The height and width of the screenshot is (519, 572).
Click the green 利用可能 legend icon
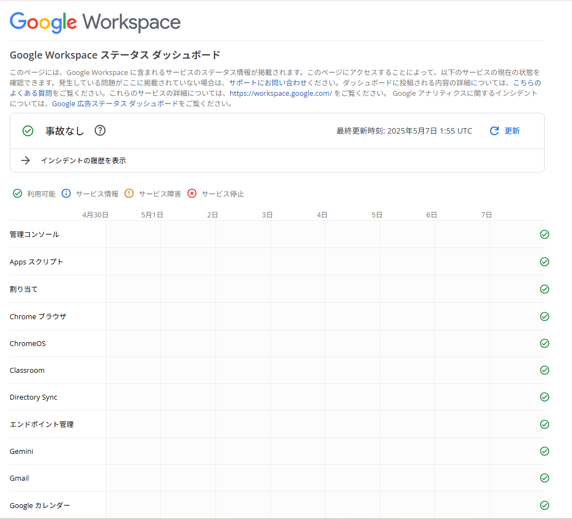point(17,193)
